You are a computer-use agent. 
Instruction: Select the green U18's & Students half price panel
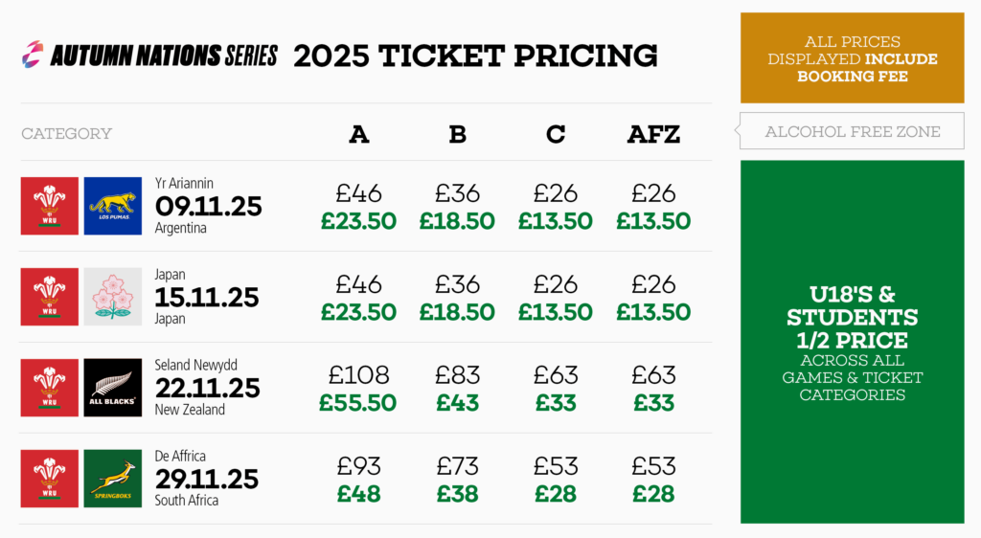(852, 342)
